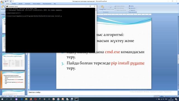Click PowerPoint help icon at ribbon end

tap(178, 4)
